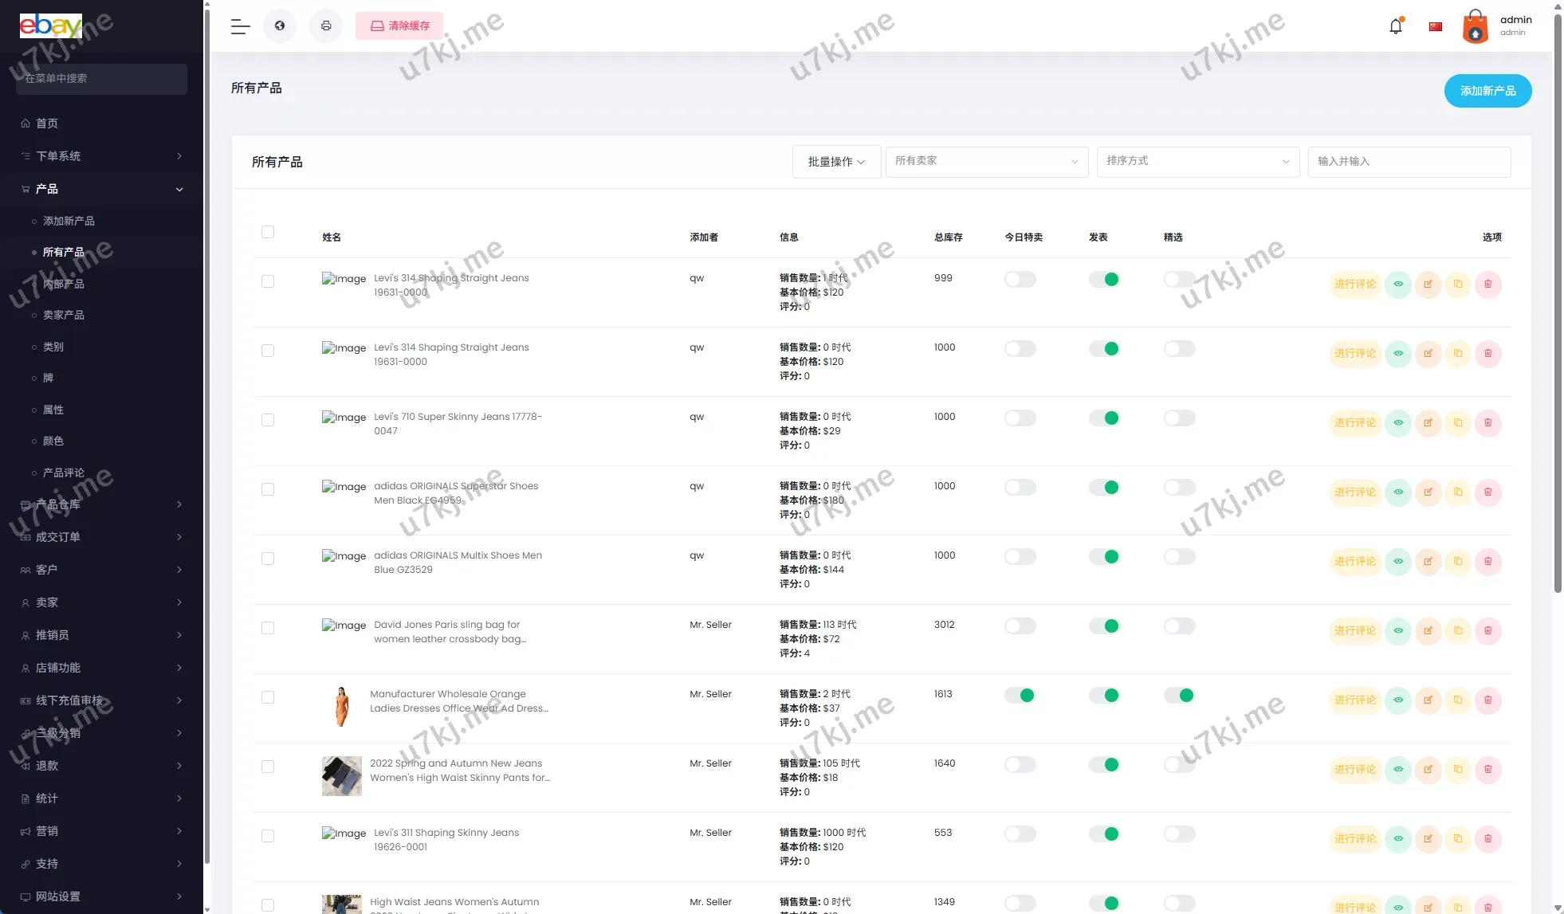This screenshot has width=1564, height=914.
Task: Open the 排序方式 sort dropdown
Action: (x=1197, y=162)
